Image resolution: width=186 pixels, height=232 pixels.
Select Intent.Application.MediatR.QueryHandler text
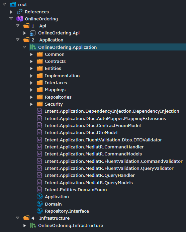click(x=90, y=175)
